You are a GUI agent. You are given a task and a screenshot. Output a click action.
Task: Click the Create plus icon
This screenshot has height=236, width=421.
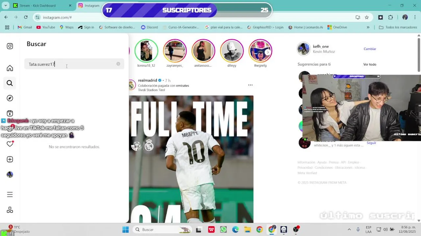point(10,159)
